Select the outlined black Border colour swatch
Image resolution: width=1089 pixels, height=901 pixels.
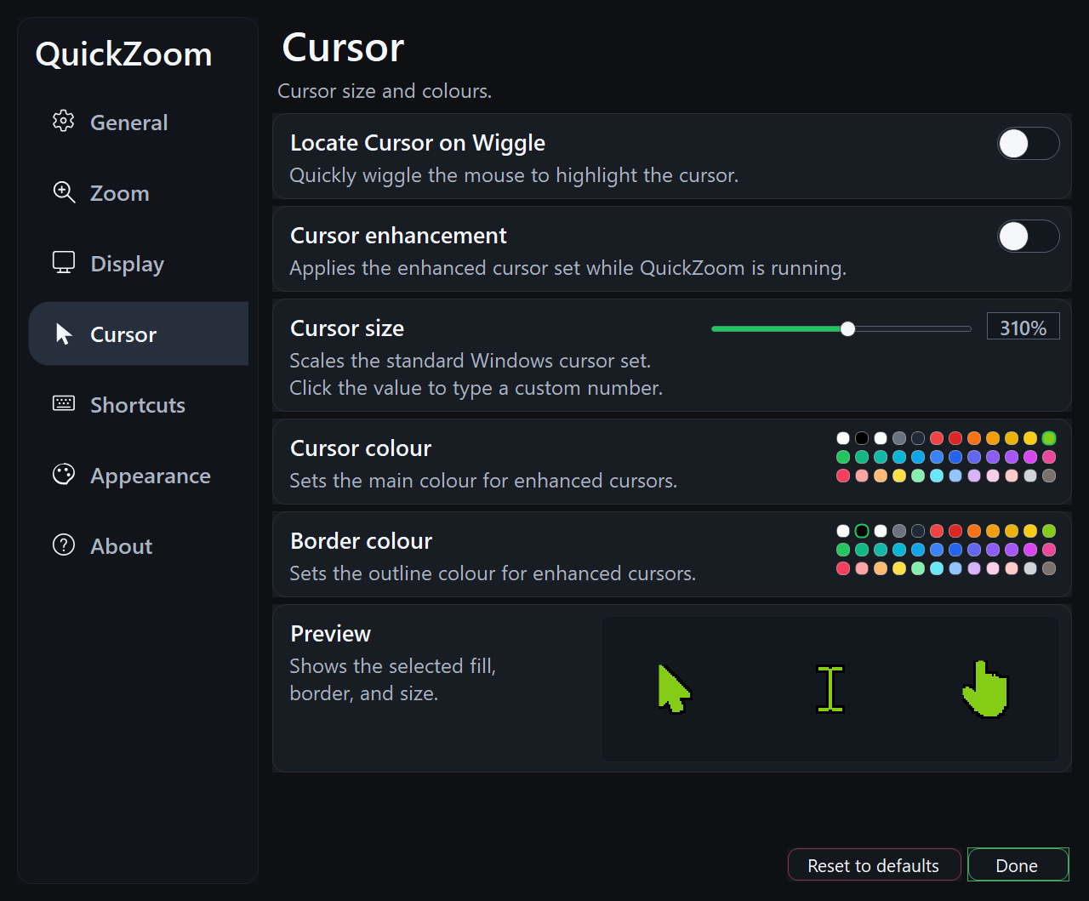pyautogui.click(x=862, y=531)
